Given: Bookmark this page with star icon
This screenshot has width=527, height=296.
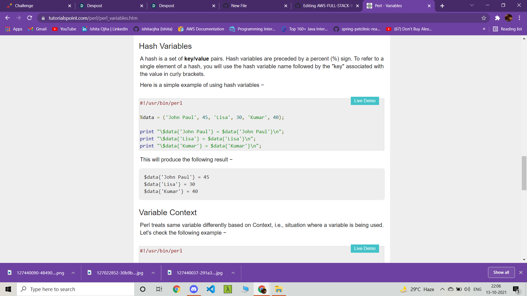Looking at the screenshot, I should (484, 18).
